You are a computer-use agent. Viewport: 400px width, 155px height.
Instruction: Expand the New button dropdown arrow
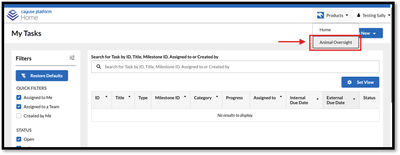point(374,34)
